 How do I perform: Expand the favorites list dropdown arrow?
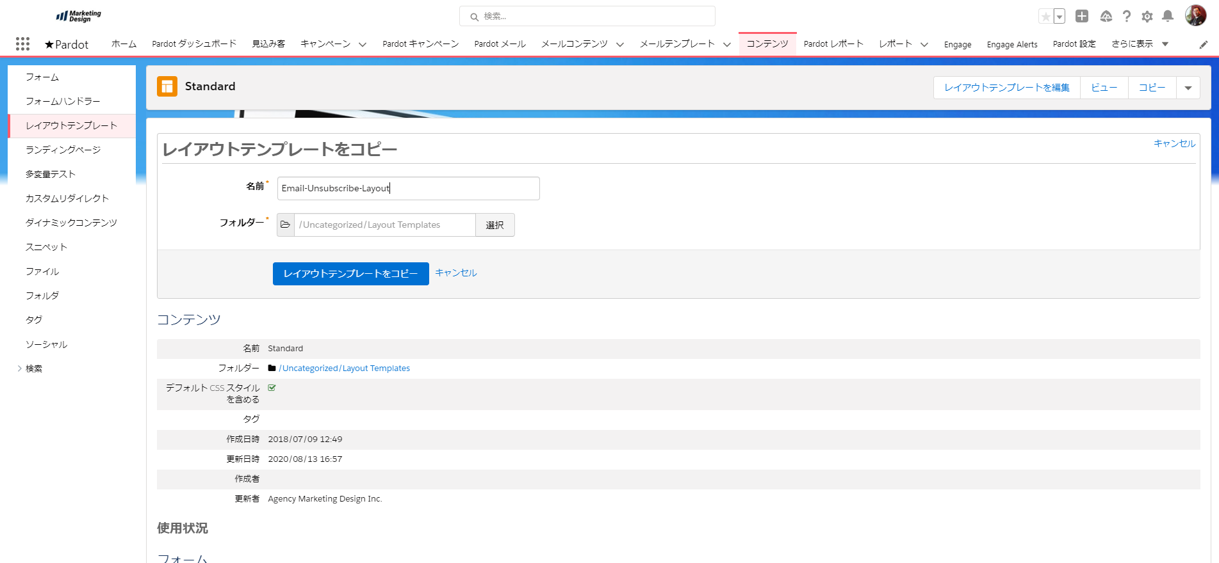point(1059,17)
